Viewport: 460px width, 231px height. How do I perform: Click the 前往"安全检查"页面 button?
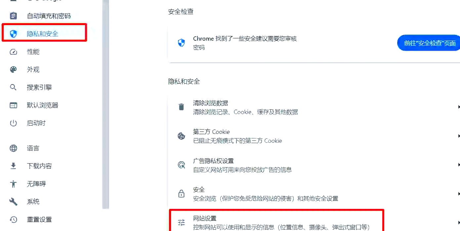[x=429, y=43]
